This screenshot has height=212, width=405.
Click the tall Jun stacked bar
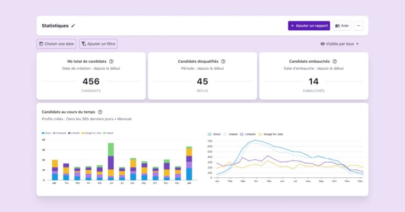click(111, 161)
